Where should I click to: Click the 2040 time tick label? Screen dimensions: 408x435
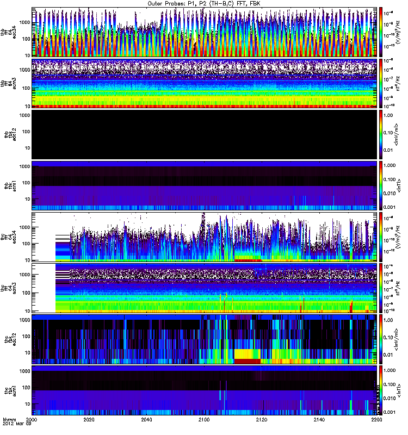[146, 420]
